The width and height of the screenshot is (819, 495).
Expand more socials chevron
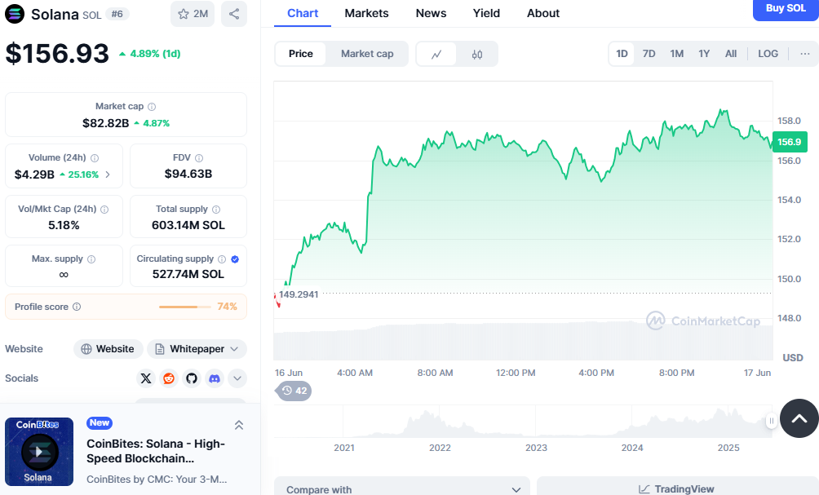click(x=237, y=378)
